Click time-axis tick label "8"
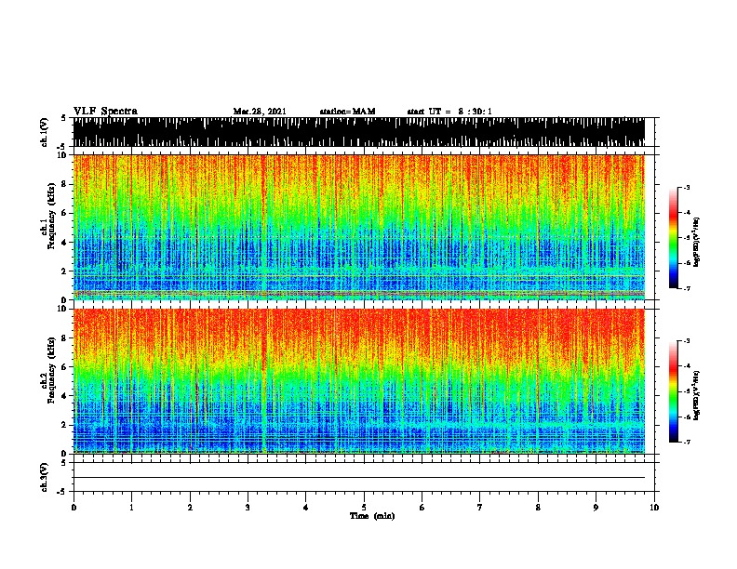The width and height of the screenshot is (737, 569). [538, 508]
